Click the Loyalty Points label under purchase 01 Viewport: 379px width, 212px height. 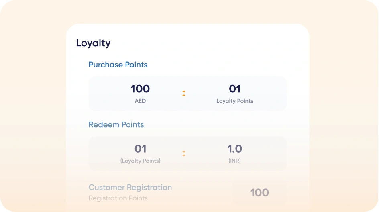click(234, 101)
